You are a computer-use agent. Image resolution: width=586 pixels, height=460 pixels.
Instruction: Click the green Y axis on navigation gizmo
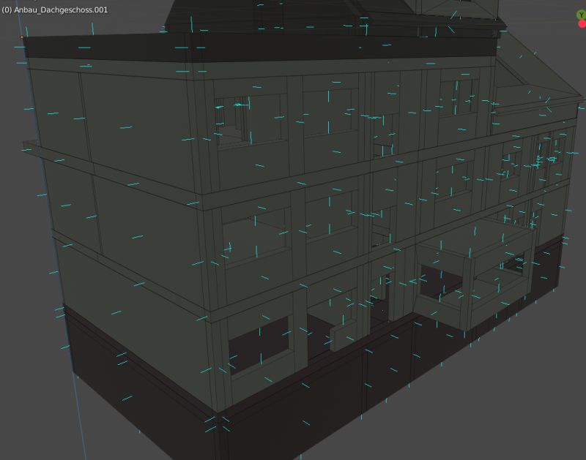pyautogui.click(x=581, y=15)
